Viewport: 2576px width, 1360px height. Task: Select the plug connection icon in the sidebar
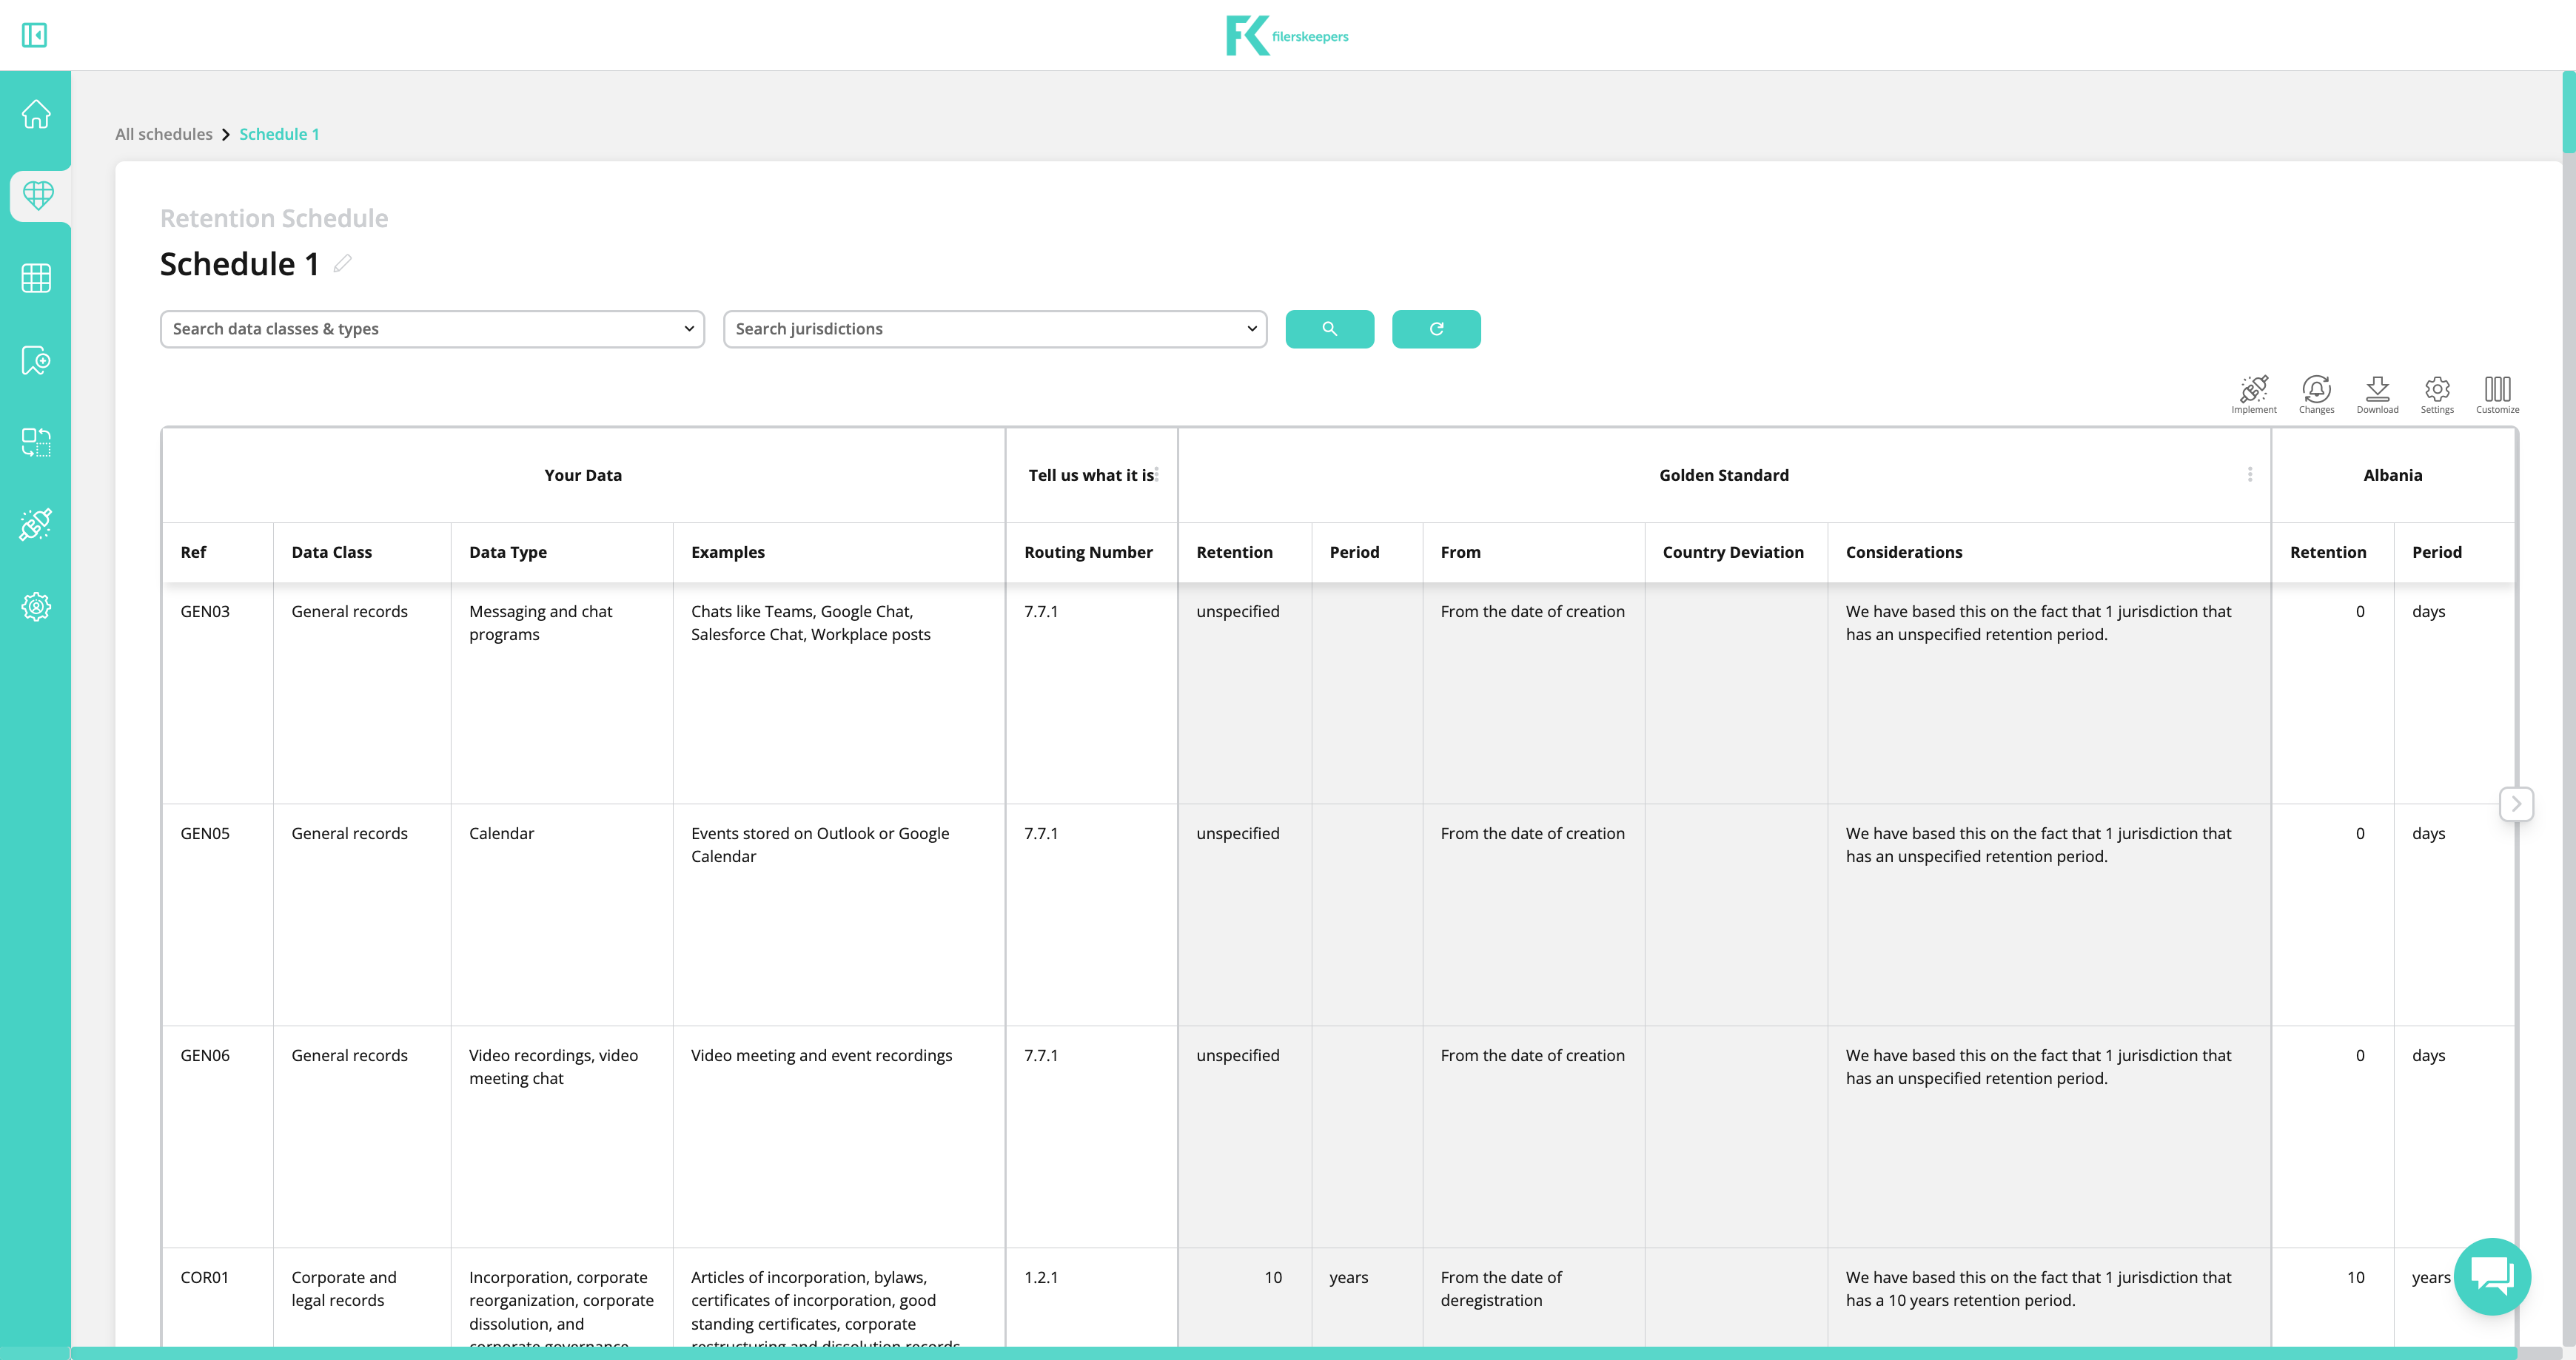click(36, 524)
